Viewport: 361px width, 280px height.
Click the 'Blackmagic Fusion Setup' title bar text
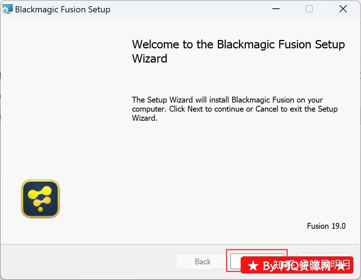pyautogui.click(x=62, y=9)
